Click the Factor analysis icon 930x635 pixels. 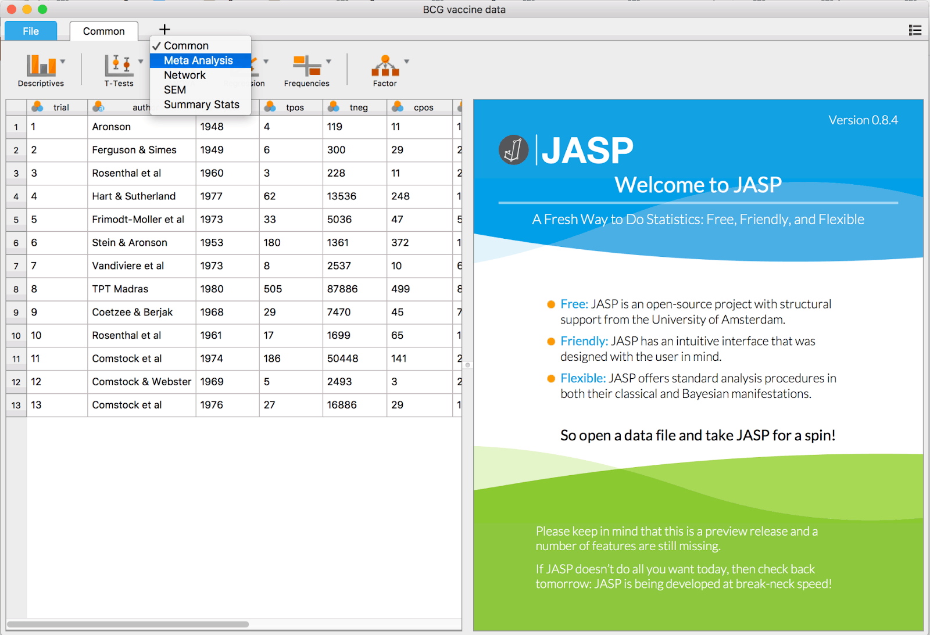(385, 66)
